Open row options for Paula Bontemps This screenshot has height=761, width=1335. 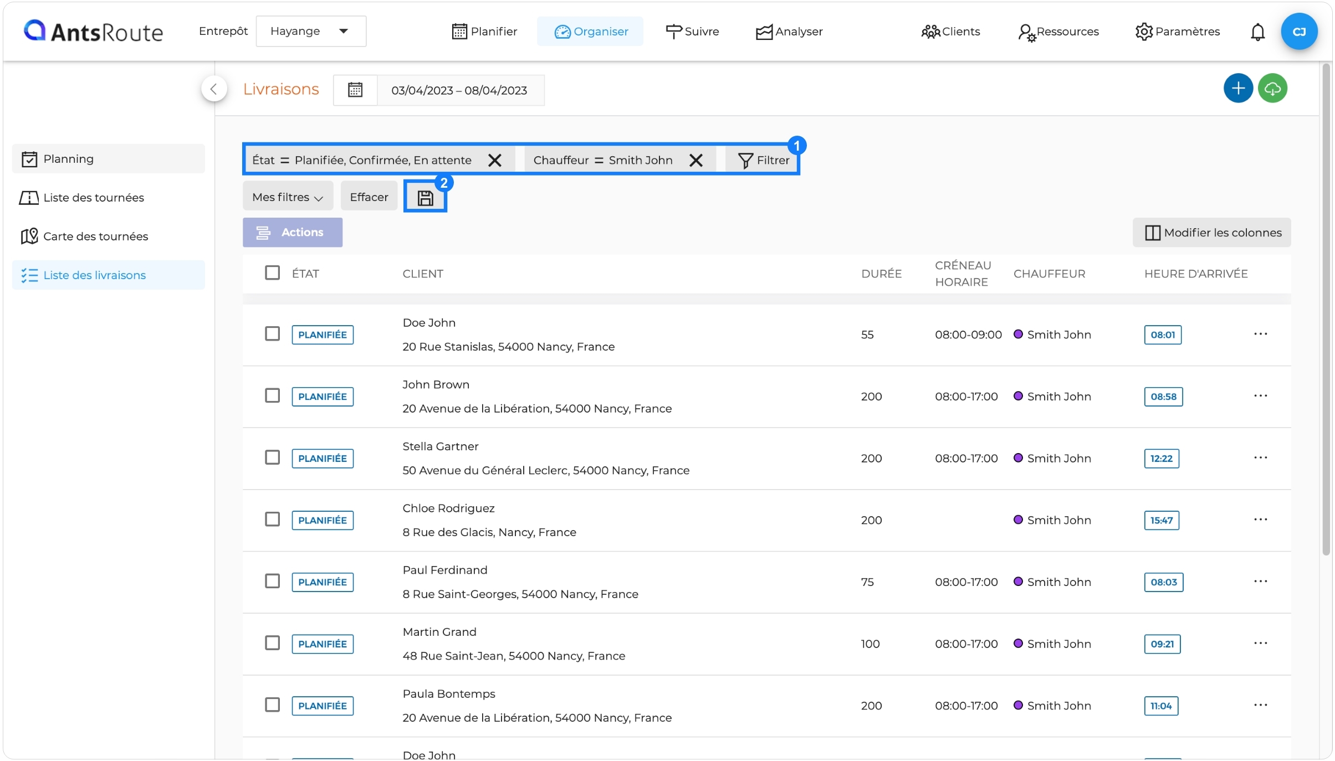pos(1260,706)
